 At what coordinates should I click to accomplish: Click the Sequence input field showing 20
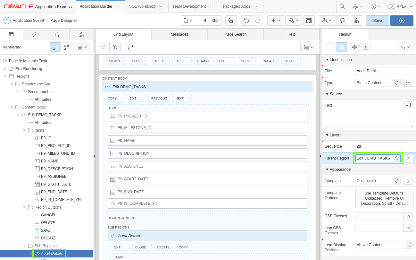[384, 146]
